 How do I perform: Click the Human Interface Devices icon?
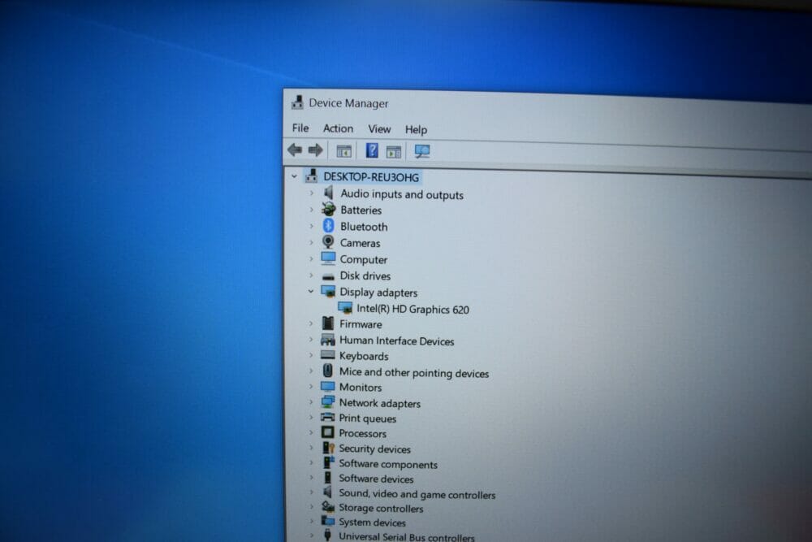pyautogui.click(x=328, y=340)
